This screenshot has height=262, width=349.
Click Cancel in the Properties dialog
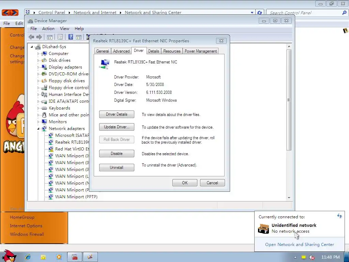coord(212,183)
